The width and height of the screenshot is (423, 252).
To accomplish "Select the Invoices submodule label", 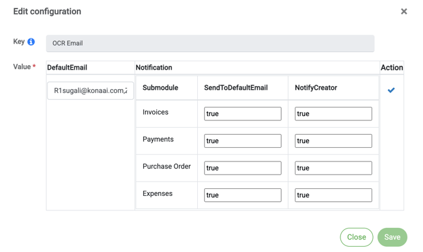I will point(156,112).
